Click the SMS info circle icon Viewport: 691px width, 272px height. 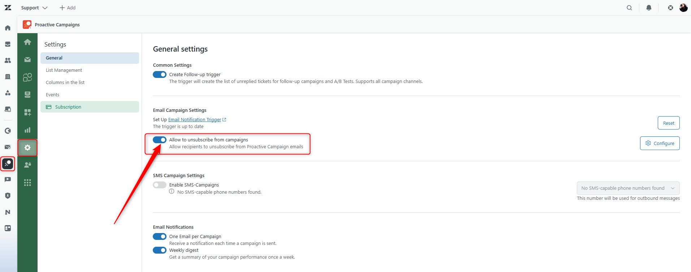pyautogui.click(x=172, y=192)
